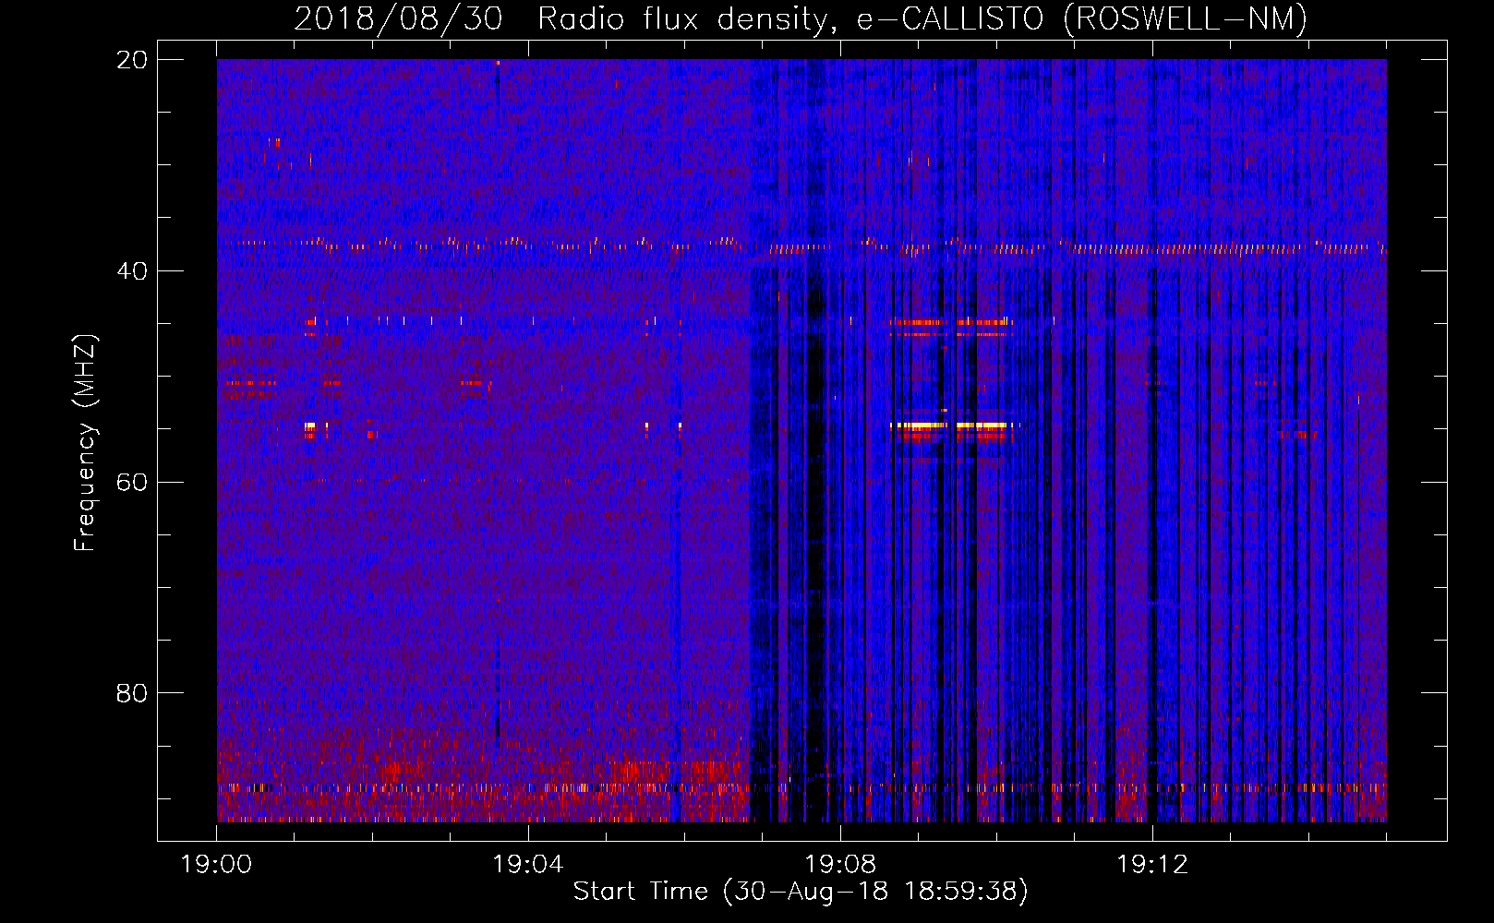This screenshot has height=923, width=1494.
Task: Click the "80" frequency tick label
Action: (133, 692)
